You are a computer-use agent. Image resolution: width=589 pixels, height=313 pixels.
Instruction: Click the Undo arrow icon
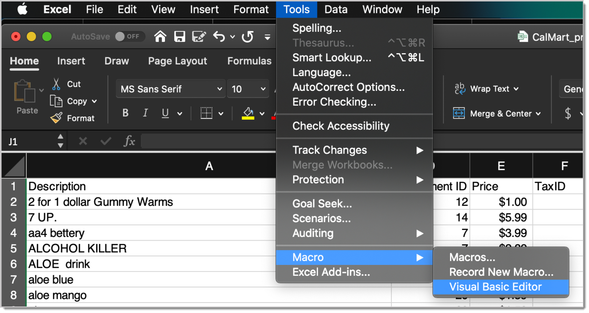coord(219,37)
